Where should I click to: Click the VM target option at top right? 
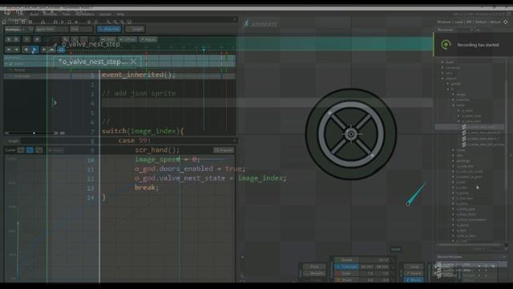pos(468,22)
